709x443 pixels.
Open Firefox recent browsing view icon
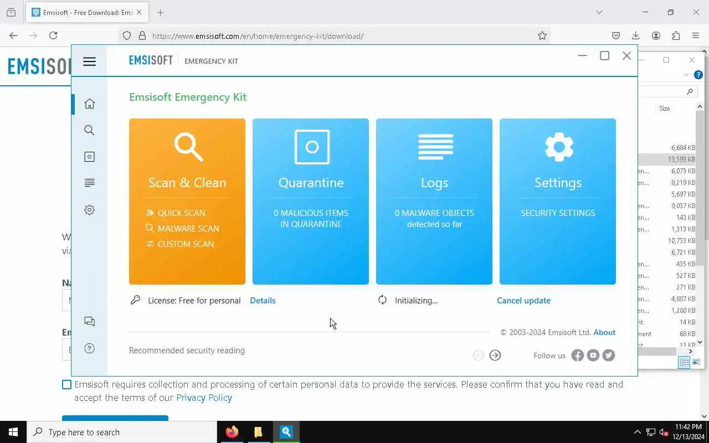coord(11,12)
